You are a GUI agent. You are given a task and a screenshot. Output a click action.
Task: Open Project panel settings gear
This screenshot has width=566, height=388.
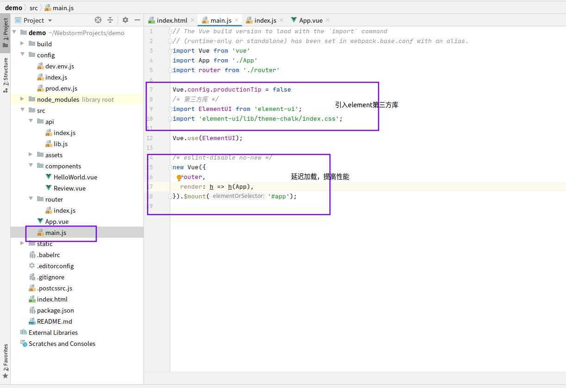pyautogui.click(x=125, y=20)
